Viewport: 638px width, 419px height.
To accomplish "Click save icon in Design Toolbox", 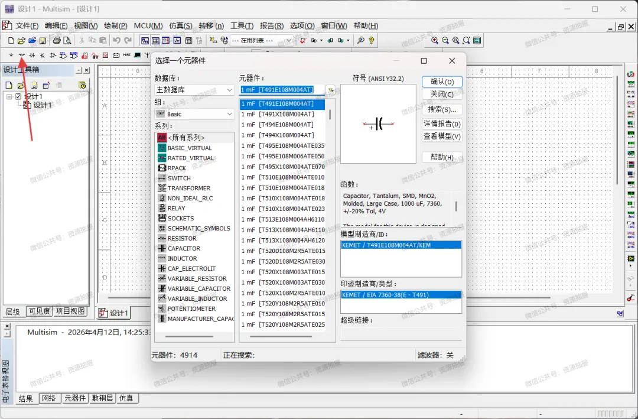I will tap(34, 85).
